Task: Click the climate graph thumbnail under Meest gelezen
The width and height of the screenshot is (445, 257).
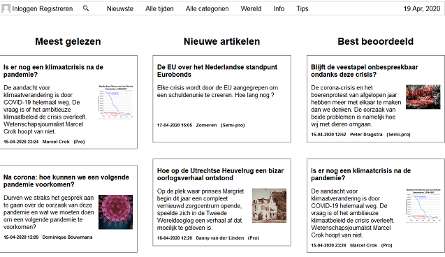Action: tap(115, 102)
